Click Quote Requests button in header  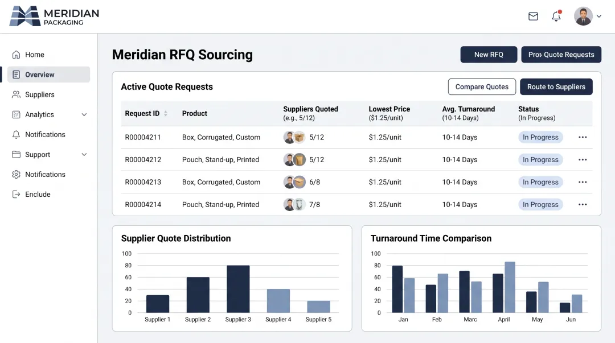coord(561,55)
